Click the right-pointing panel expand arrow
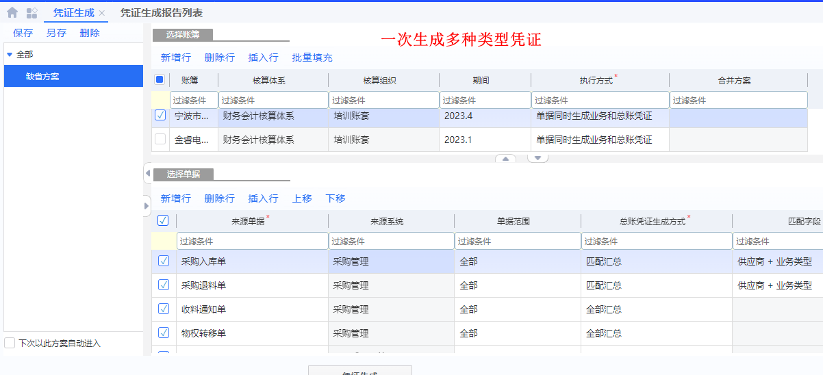Screen dimensions: 823x375 point(147,205)
